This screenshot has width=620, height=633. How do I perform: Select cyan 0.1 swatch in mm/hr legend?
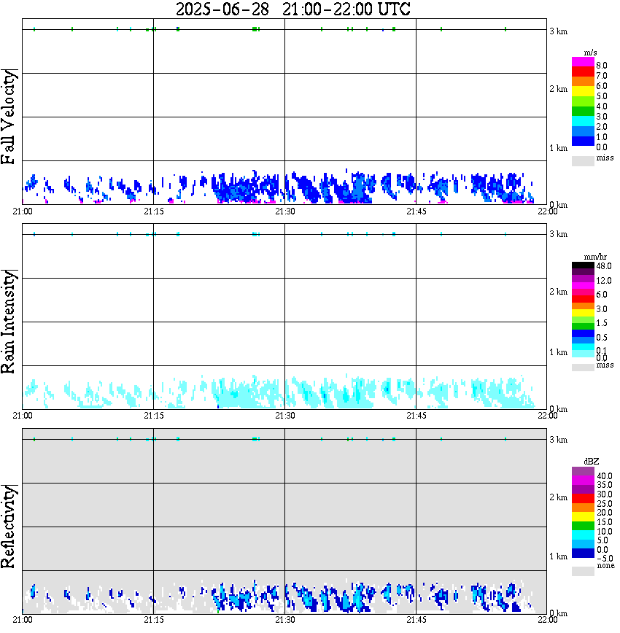[583, 347]
